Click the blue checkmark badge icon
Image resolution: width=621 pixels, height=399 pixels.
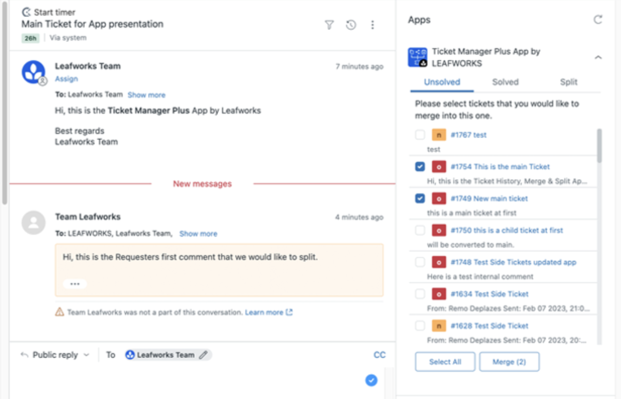point(371,380)
